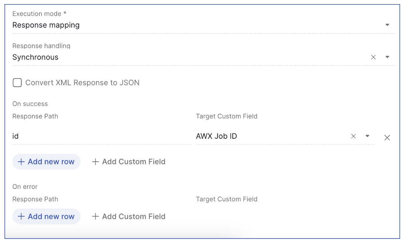406x244 pixels.
Task: Click plus icon in On success Add new row
Action: 21,162
